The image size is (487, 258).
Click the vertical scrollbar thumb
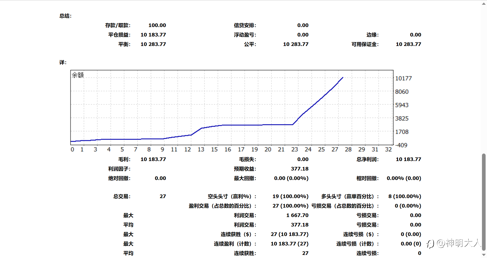point(484,202)
